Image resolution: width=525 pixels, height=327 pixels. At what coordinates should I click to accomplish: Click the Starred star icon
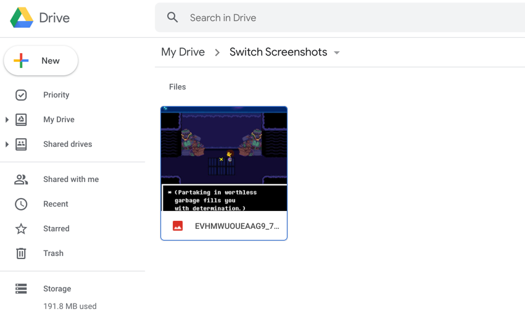[x=21, y=229]
